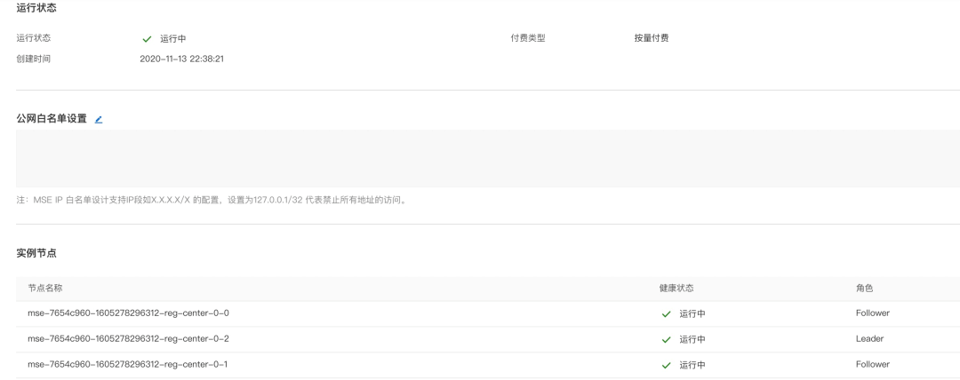The height and width of the screenshot is (380, 960).
Task: Click 运行中 status in the reg-center-0-0 row
Action: point(692,314)
